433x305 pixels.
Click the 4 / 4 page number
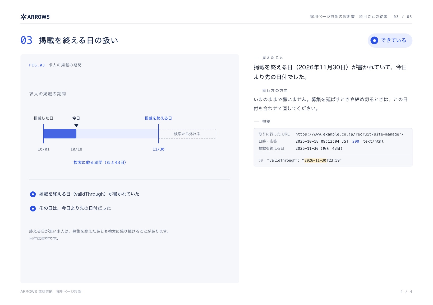click(x=406, y=292)
